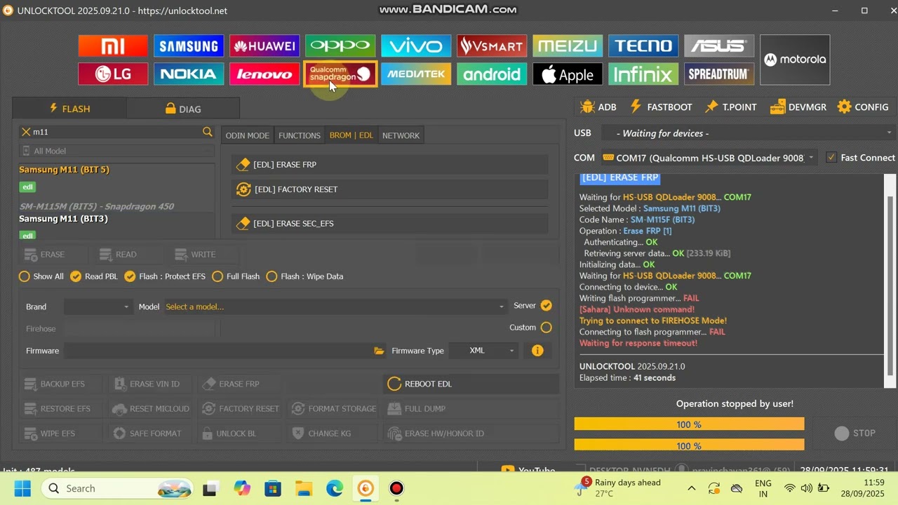The height and width of the screenshot is (505, 898).
Task: Run [EDL] ERASE SEC_EFS
Action: [x=390, y=224]
